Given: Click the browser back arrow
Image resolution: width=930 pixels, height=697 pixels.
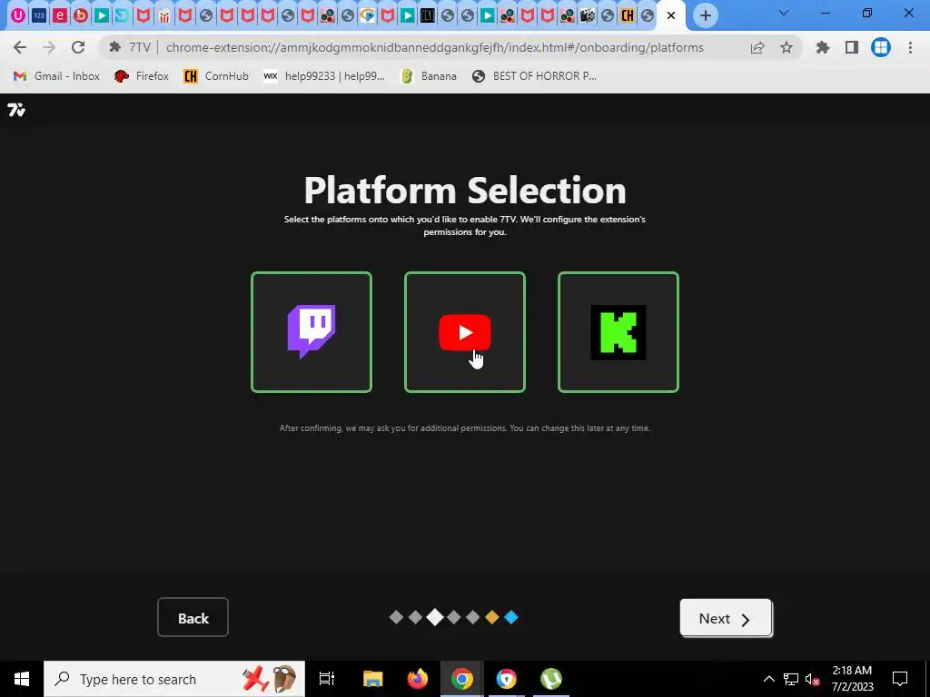Looking at the screenshot, I should [20, 47].
